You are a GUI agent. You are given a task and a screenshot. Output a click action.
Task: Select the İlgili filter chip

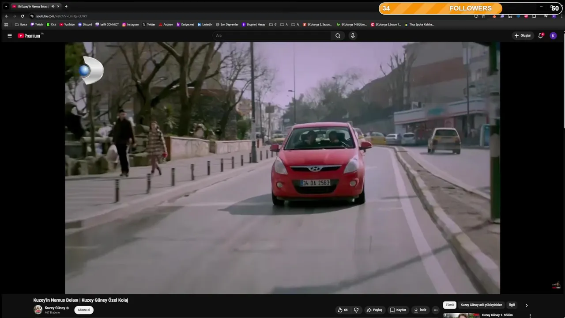pos(512,305)
